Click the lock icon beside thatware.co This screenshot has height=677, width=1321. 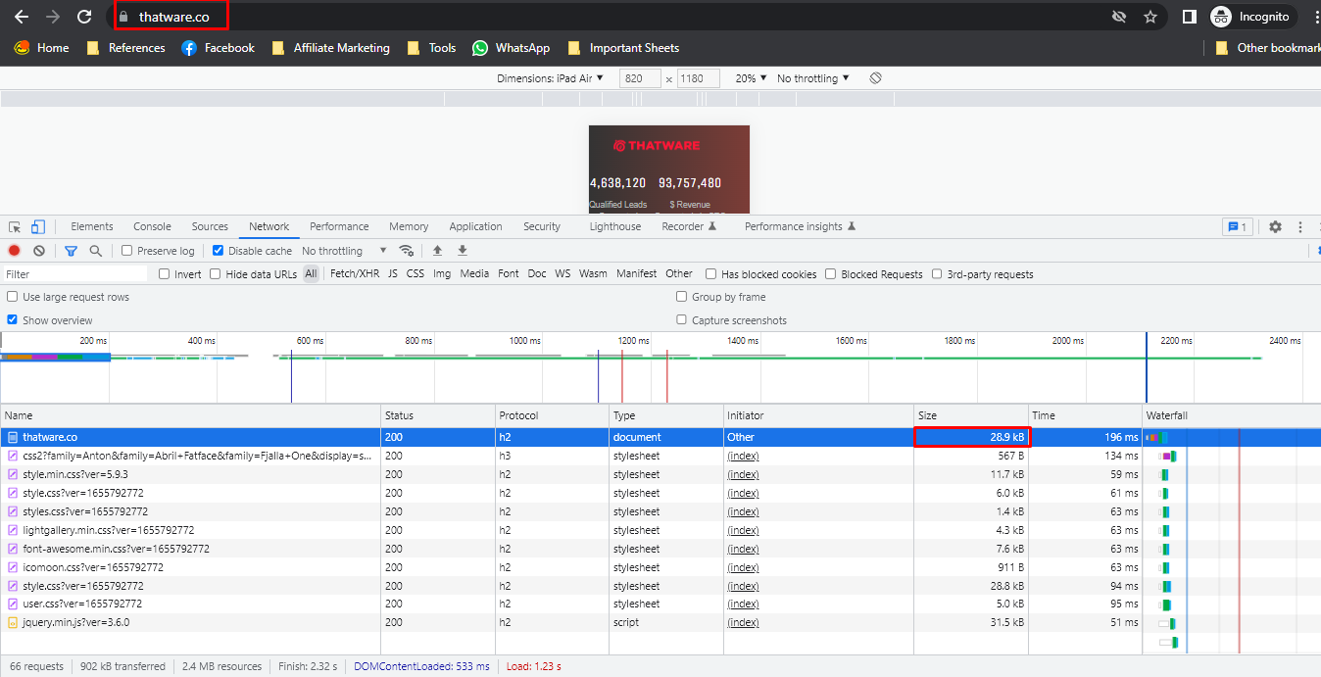click(x=123, y=17)
